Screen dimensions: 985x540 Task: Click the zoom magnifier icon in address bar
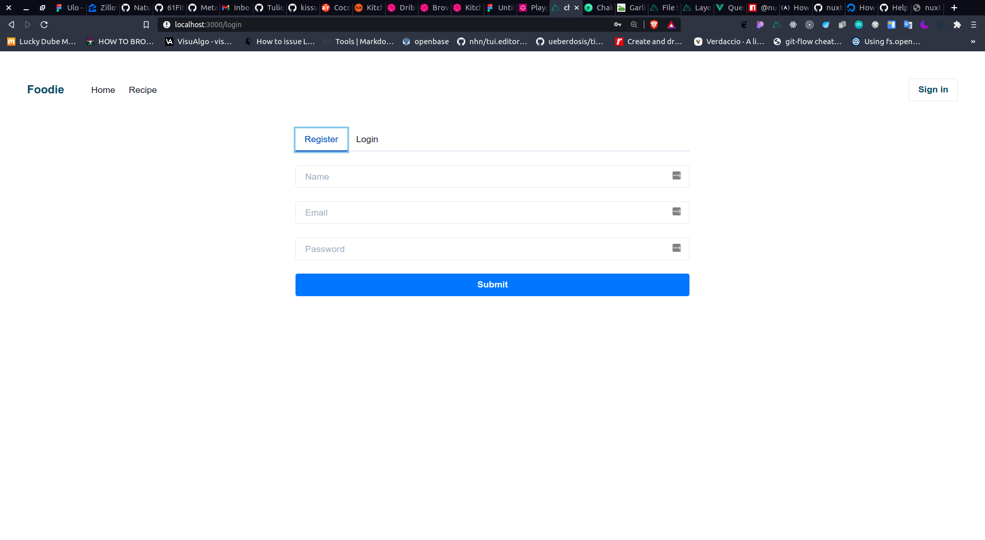click(634, 25)
